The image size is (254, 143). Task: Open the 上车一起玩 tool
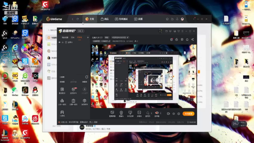point(62,102)
